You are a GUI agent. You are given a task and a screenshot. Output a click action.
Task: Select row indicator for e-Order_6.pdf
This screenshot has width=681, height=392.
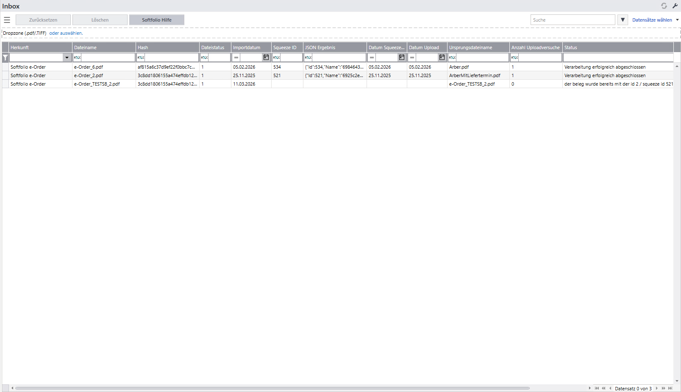pos(5,67)
